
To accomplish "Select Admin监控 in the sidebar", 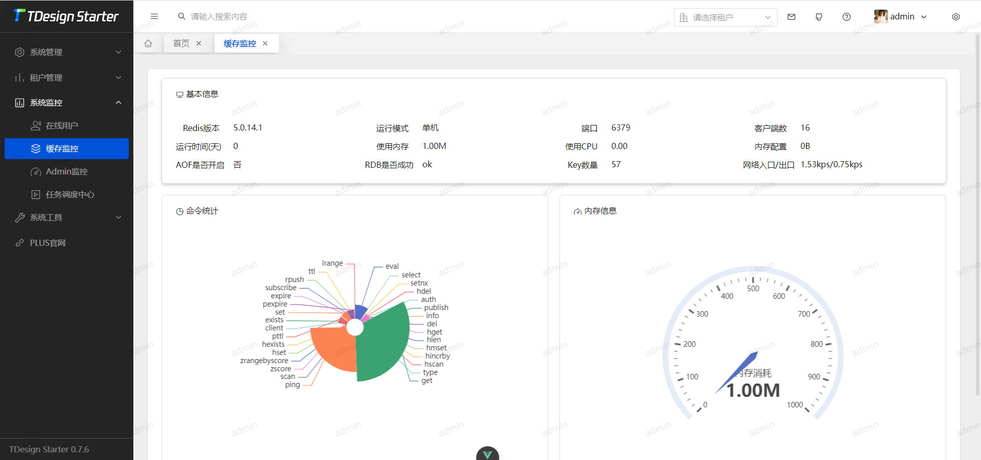I will coord(66,171).
